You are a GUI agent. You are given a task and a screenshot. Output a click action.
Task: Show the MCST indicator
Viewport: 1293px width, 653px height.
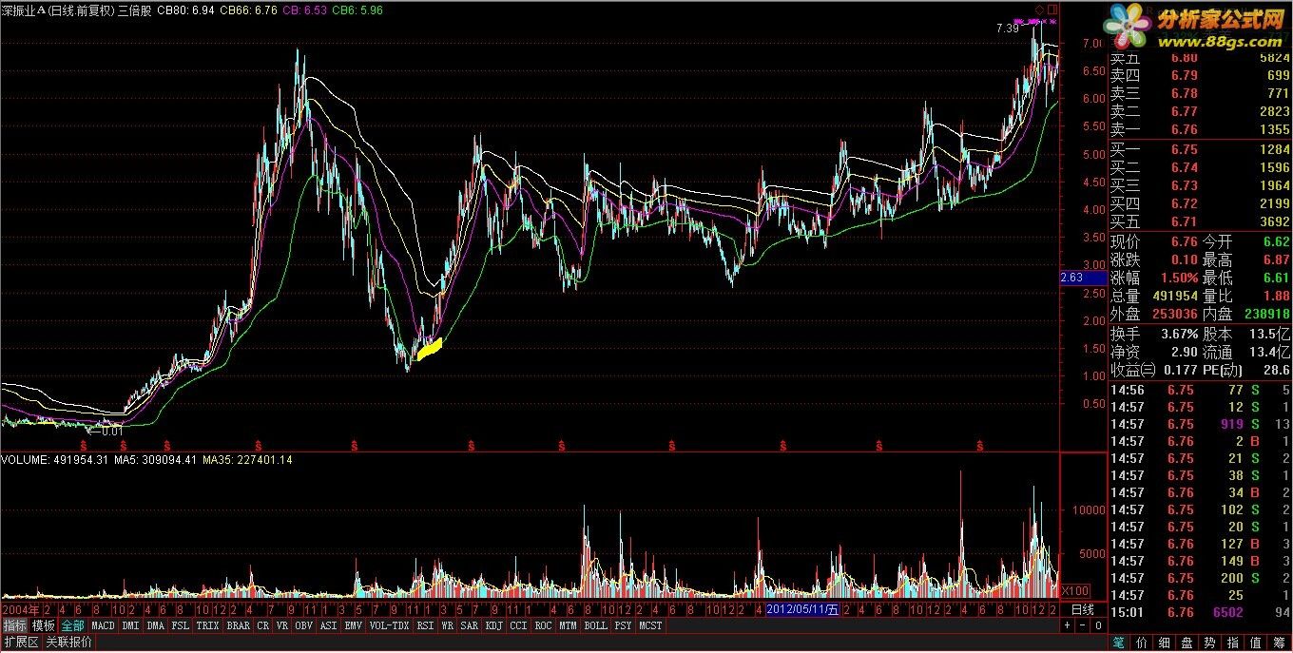tap(650, 625)
